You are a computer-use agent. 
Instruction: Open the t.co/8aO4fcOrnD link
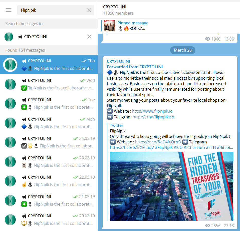tap(158, 142)
